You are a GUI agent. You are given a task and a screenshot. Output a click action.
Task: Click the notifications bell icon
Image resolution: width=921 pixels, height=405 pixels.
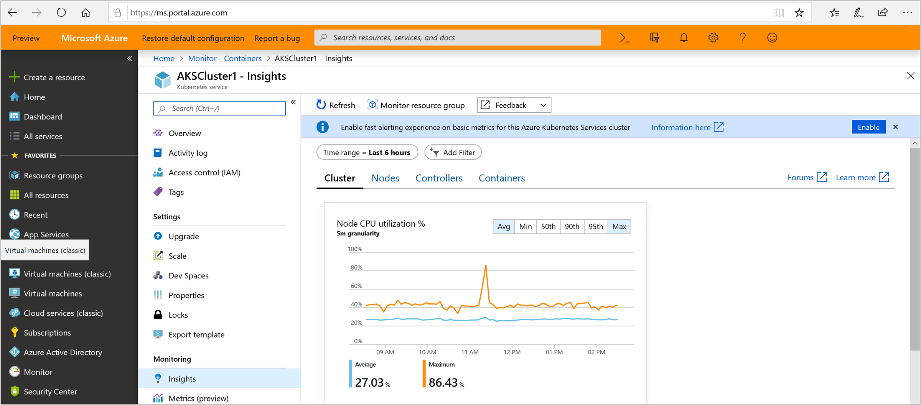point(684,38)
